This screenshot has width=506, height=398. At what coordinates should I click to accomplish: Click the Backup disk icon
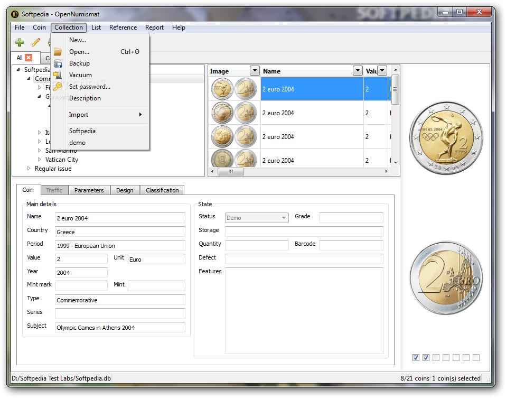pos(58,63)
